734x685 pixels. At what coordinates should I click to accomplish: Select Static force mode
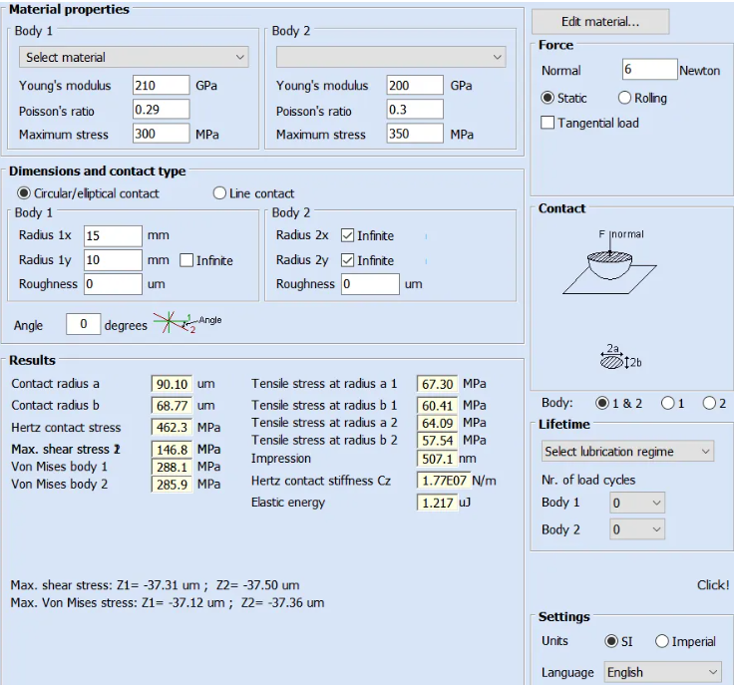point(563,98)
